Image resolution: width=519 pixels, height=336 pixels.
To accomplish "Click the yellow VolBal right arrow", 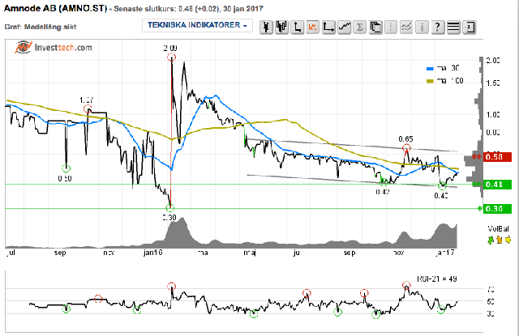I will coord(508,240).
